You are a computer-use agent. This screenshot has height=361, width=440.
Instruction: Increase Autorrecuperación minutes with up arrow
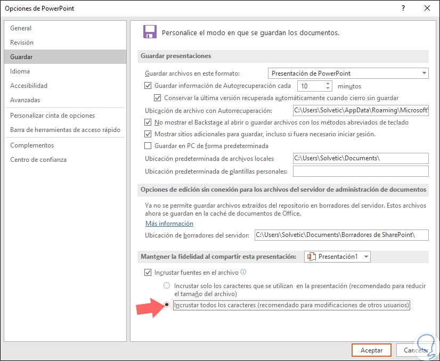(x=328, y=84)
